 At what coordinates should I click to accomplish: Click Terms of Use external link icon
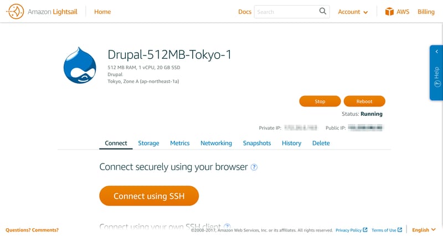400,230
